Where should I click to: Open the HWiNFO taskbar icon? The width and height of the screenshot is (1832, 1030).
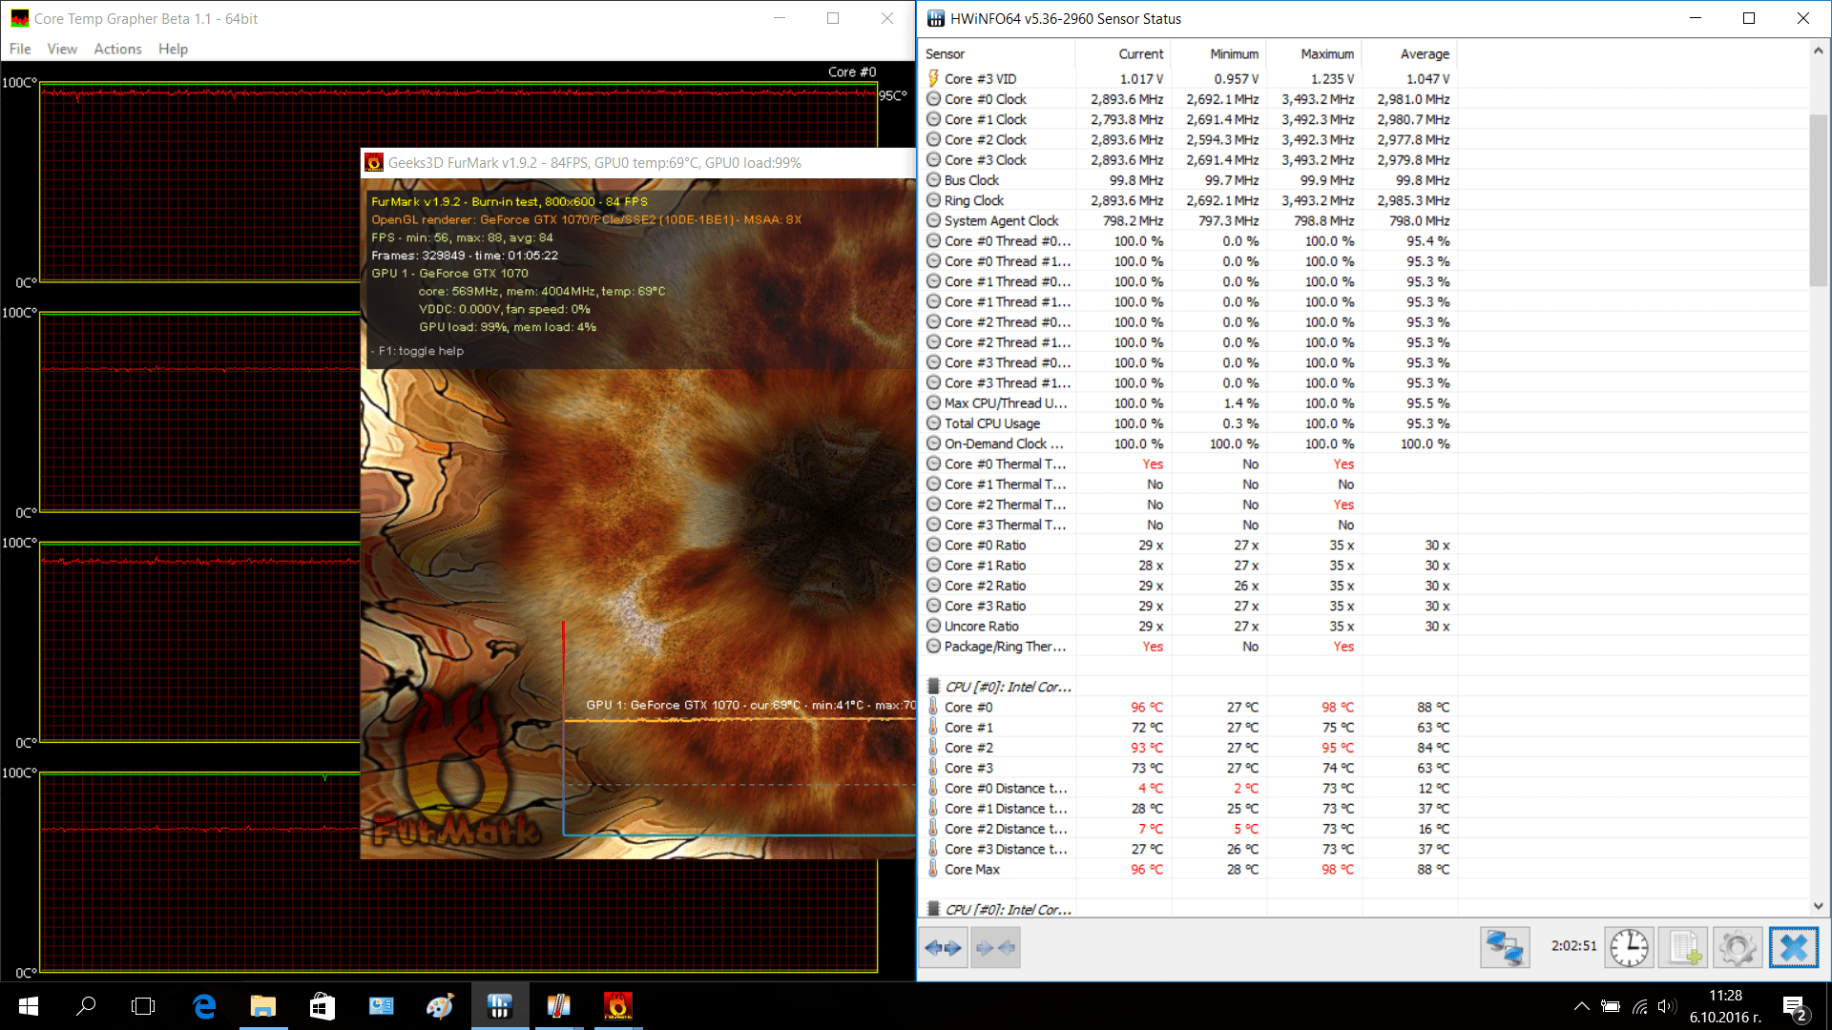tap(499, 1006)
